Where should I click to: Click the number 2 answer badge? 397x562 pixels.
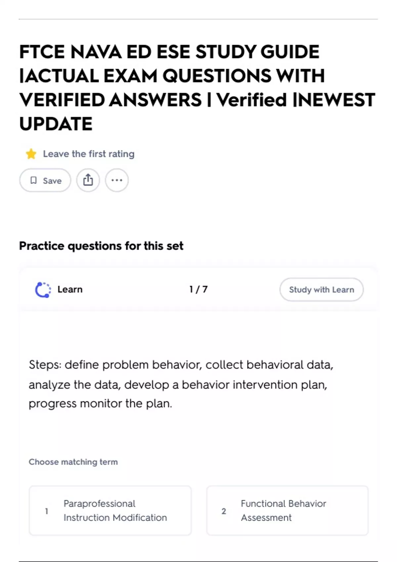pyautogui.click(x=224, y=511)
